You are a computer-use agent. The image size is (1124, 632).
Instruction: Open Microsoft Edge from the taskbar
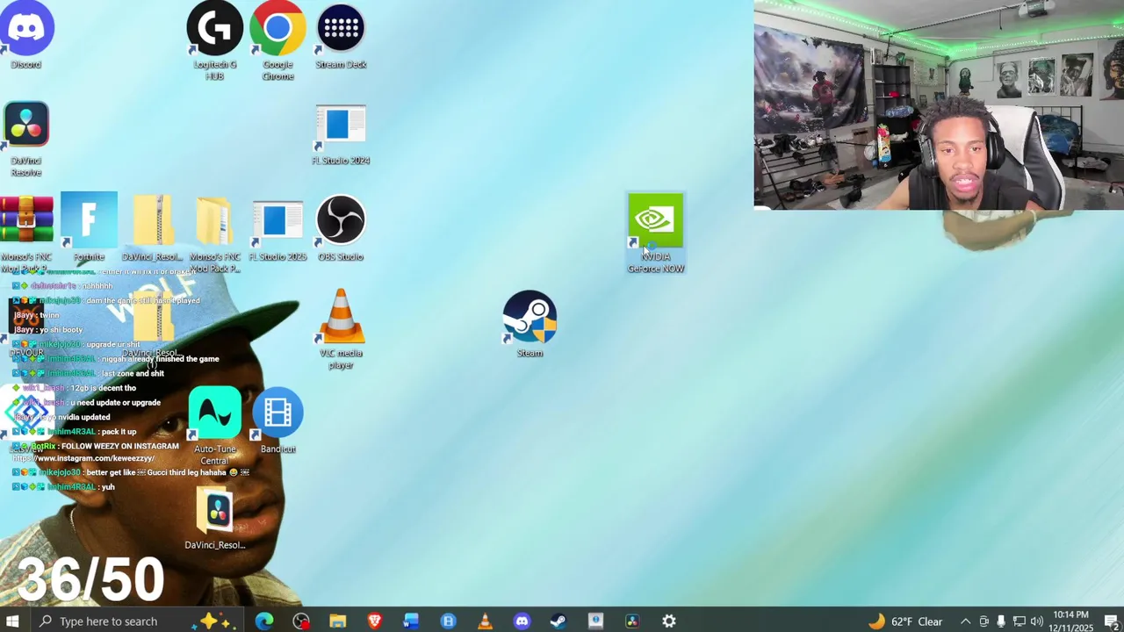pyautogui.click(x=264, y=621)
